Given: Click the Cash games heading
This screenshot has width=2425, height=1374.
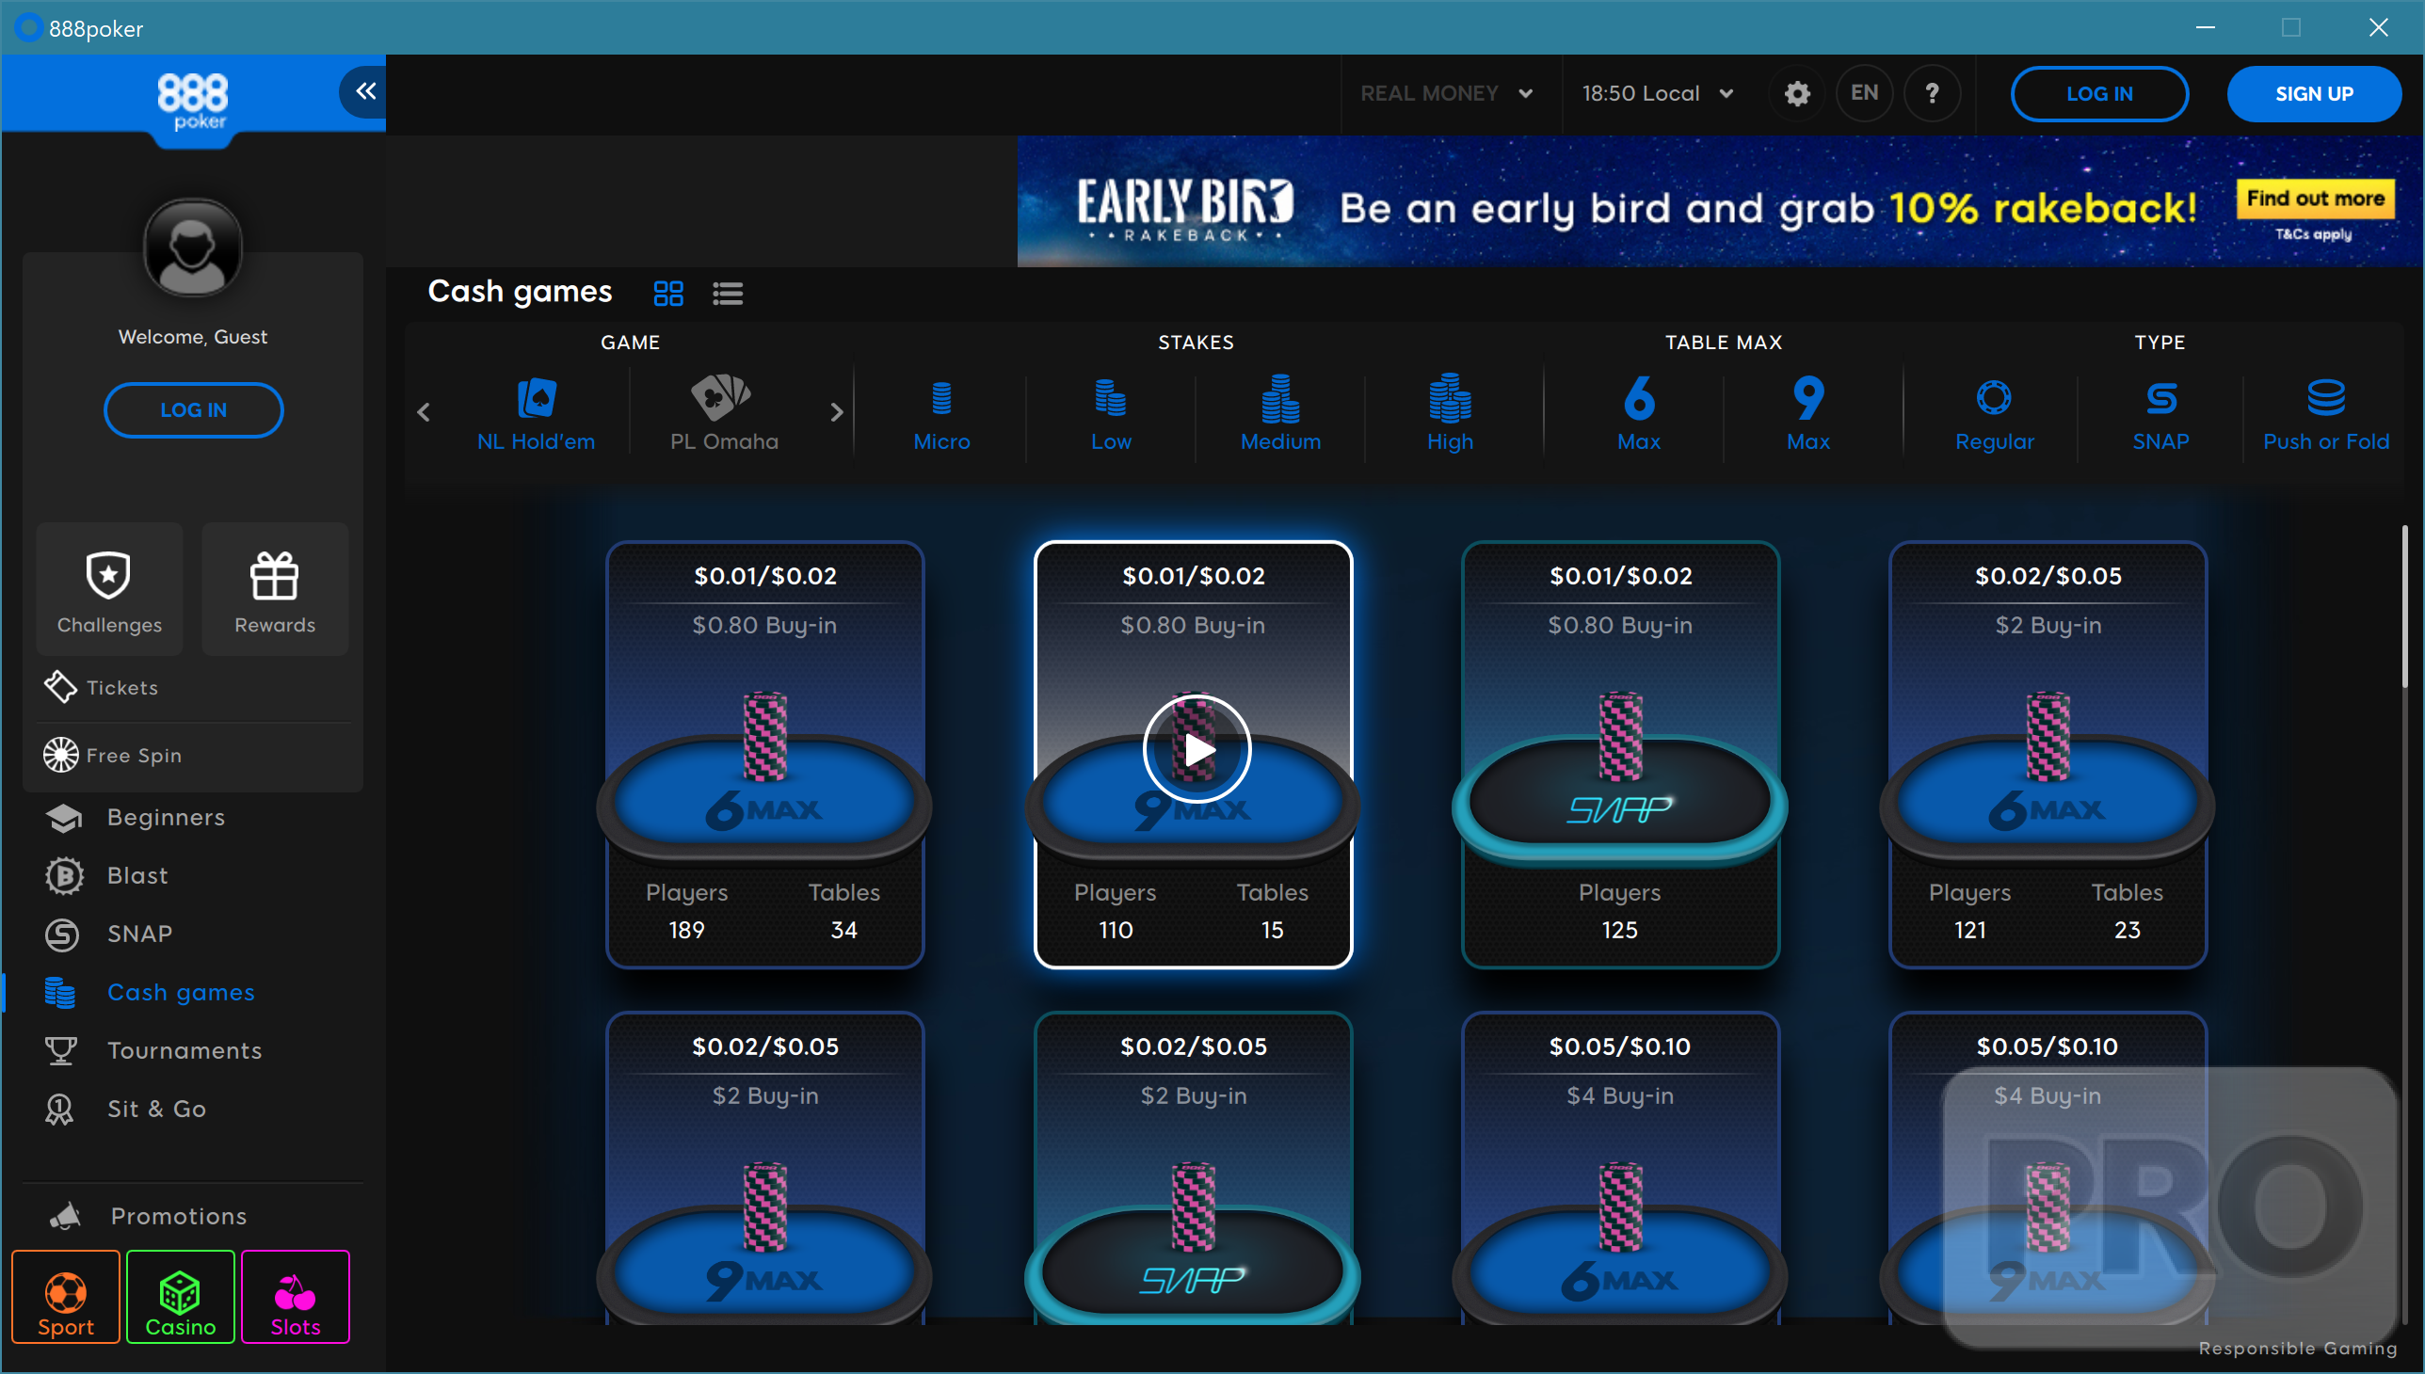Looking at the screenshot, I should click(x=521, y=292).
